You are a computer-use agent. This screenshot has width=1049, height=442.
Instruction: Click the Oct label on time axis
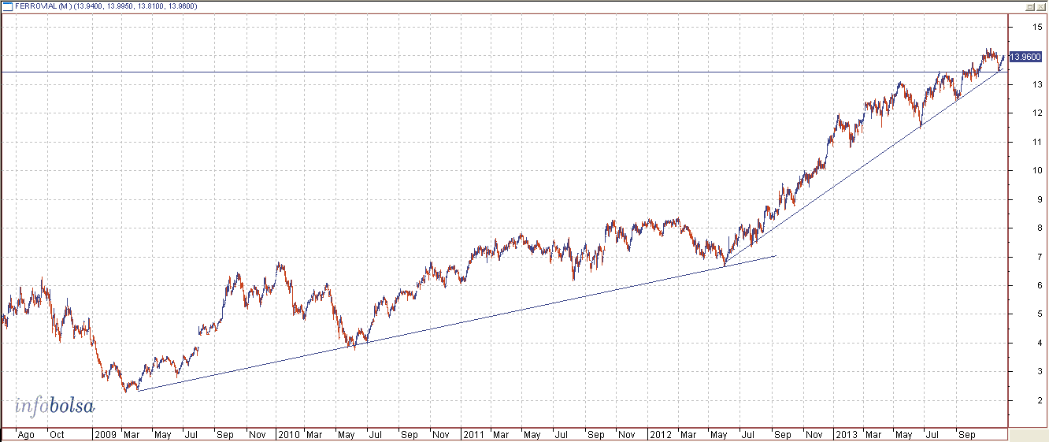[57, 434]
